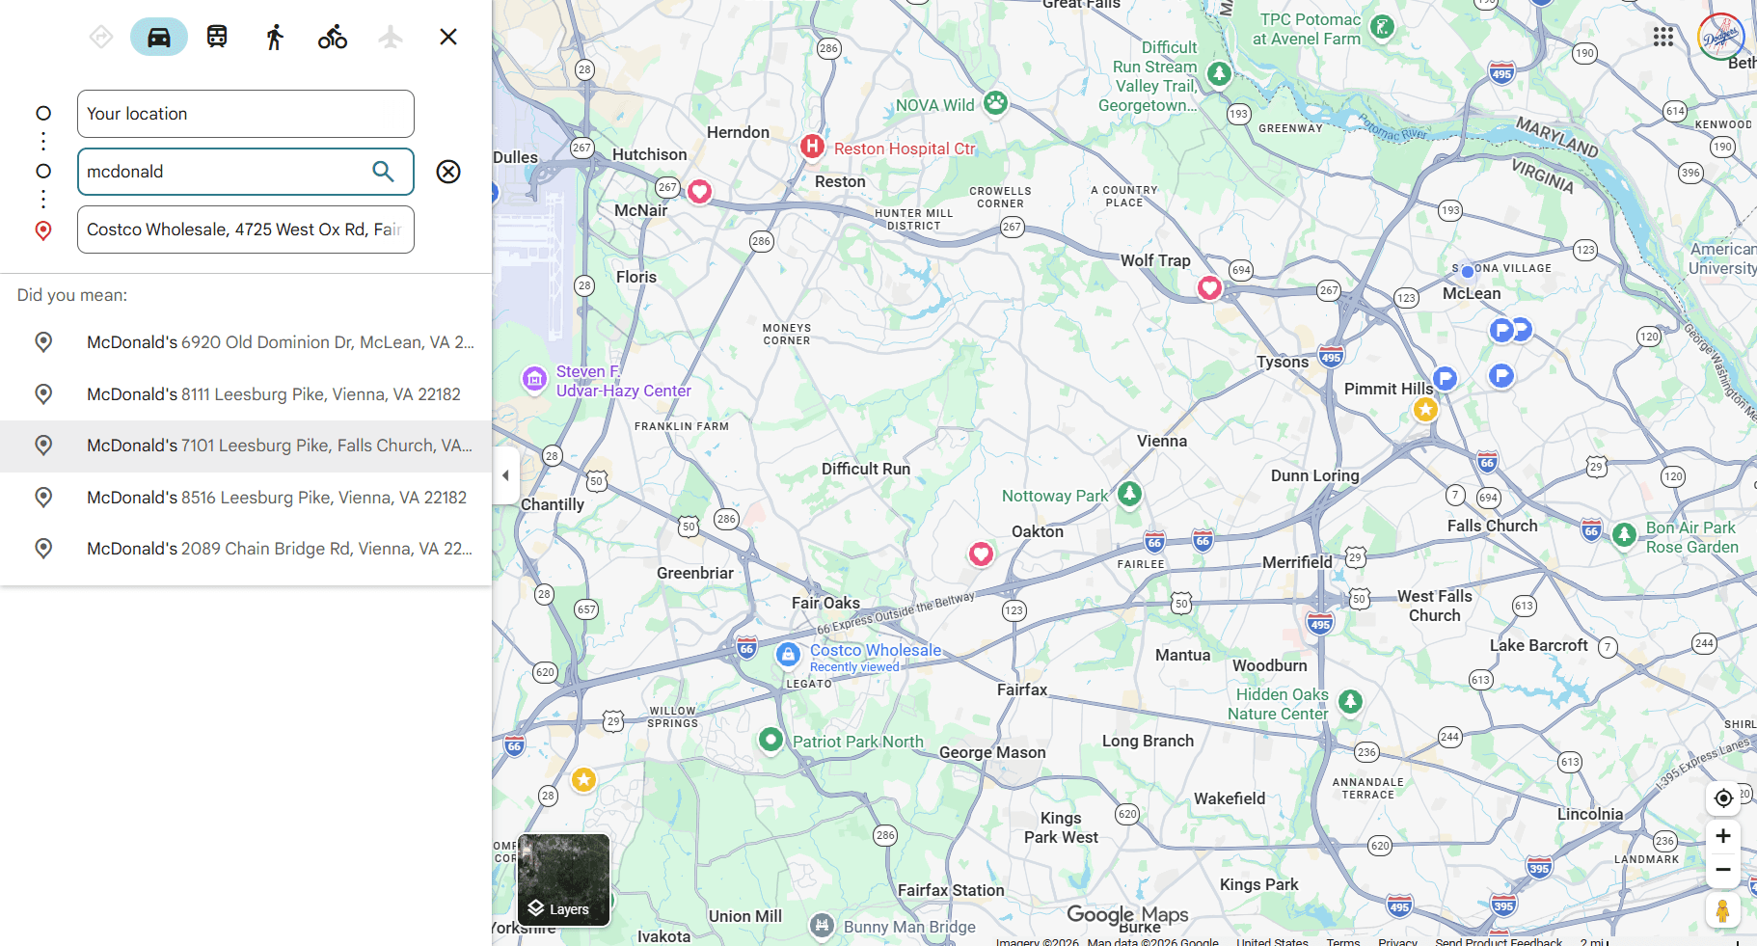Click the Difficult Run Stream Valley Trail marker

coord(1220,73)
